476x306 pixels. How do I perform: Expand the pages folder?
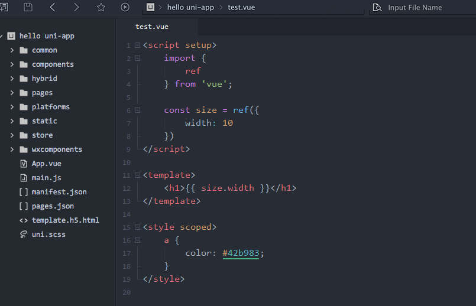12,93
